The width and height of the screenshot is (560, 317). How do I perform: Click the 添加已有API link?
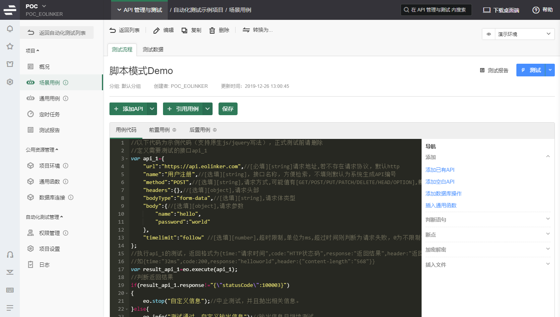(440, 170)
